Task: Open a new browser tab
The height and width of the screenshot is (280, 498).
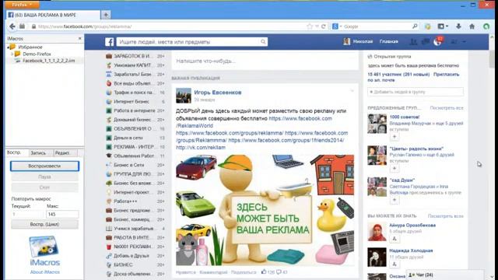Action: (106, 15)
